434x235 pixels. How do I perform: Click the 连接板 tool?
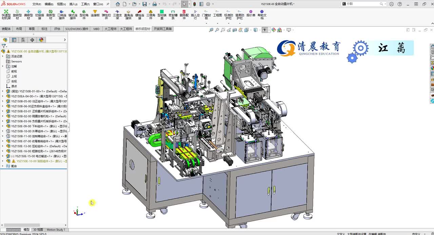[95, 13]
